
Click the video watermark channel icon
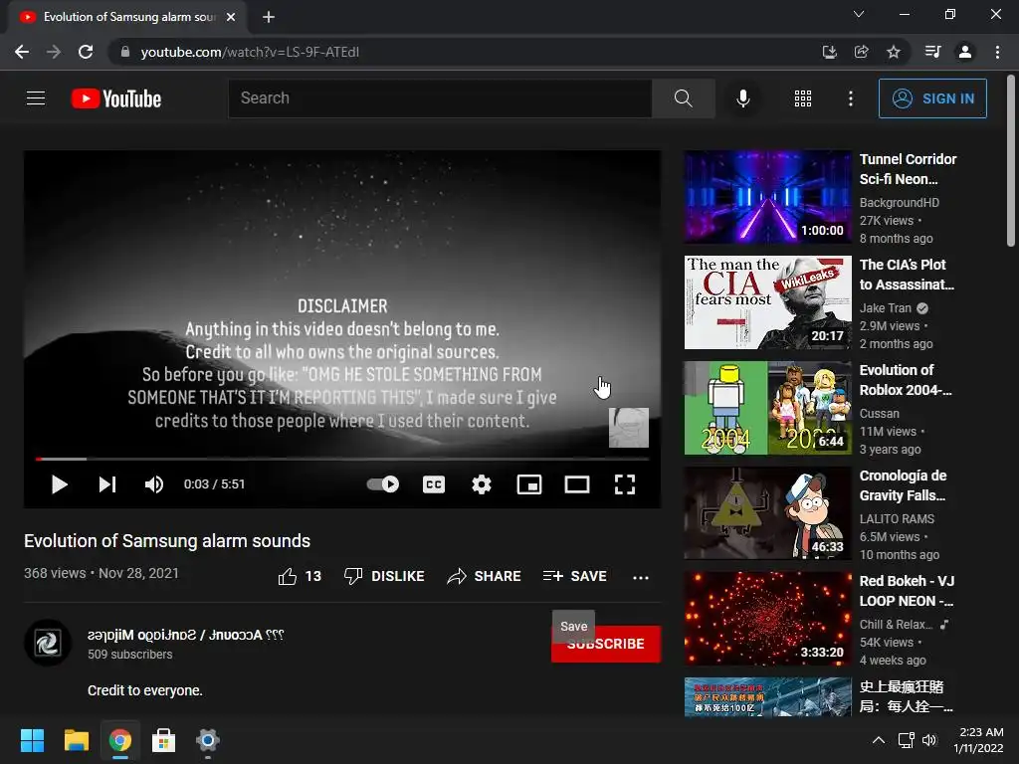(629, 428)
